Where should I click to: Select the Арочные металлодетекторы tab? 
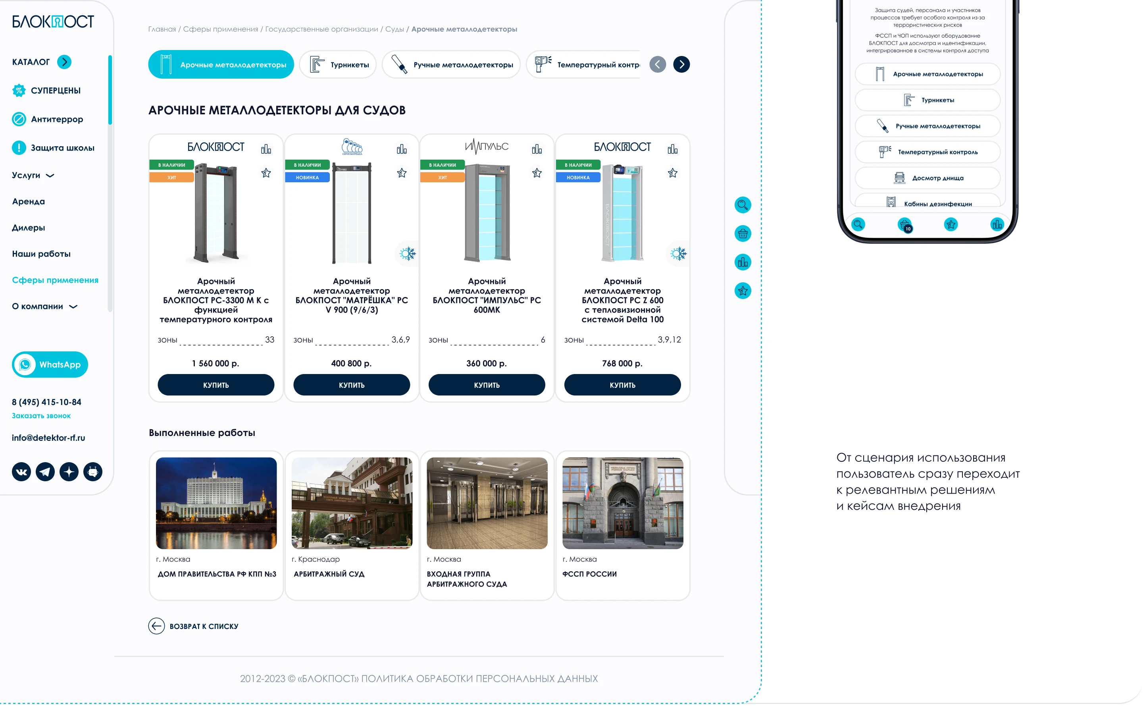pyautogui.click(x=221, y=64)
